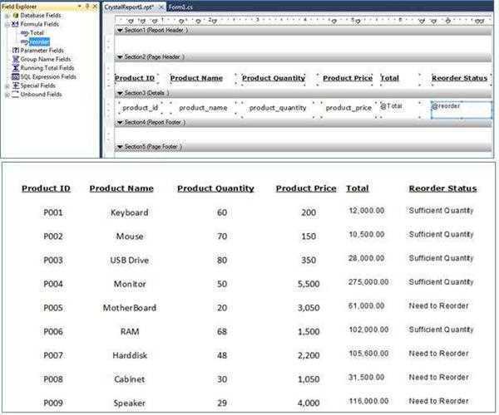This screenshot has height=415, width=499.
Task: Click the SQL Expression Fields icon
Action: (16, 76)
